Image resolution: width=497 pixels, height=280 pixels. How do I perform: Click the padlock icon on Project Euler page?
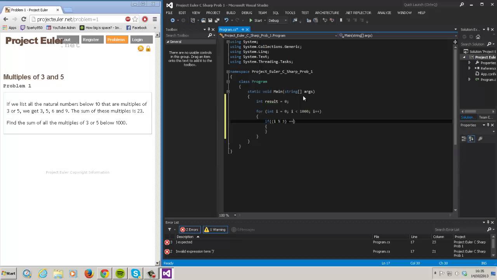point(148,48)
